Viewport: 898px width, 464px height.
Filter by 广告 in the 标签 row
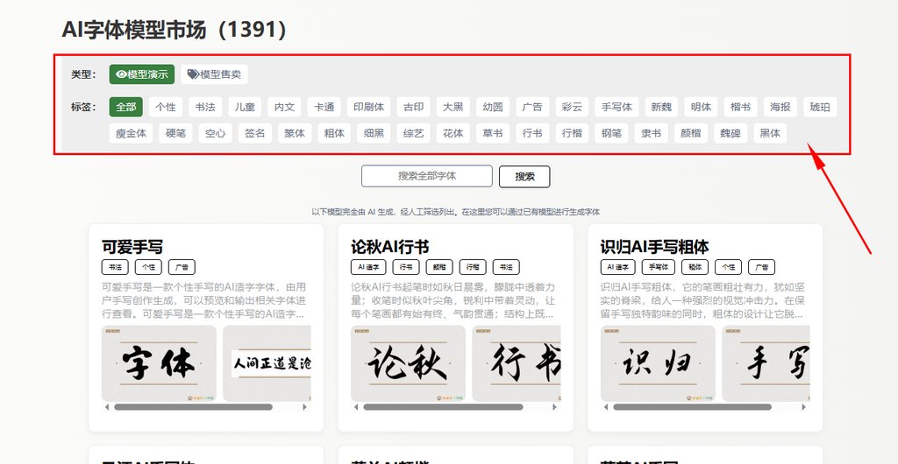532,107
